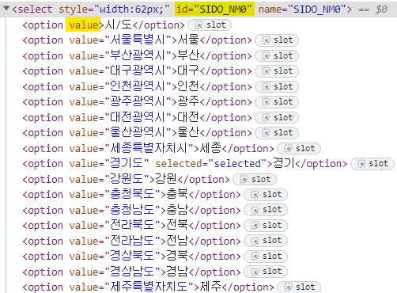Image resolution: width=397 pixels, height=293 pixels.
Task: Reveal slot for 부산 option
Action: pos(277,56)
